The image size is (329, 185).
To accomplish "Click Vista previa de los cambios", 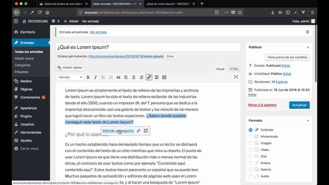I will (x=287, y=57).
